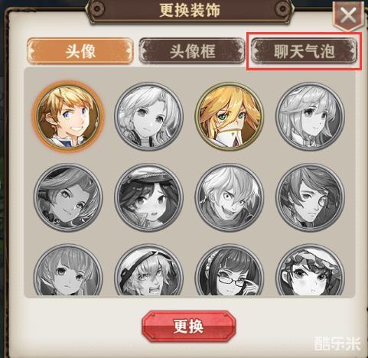This screenshot has height=358, width=368.
Task: Open the 聊天气泡 tab
Action: coord(304,50)
